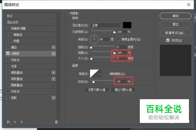Click the 不透明度 slider handle

[114, 32]
